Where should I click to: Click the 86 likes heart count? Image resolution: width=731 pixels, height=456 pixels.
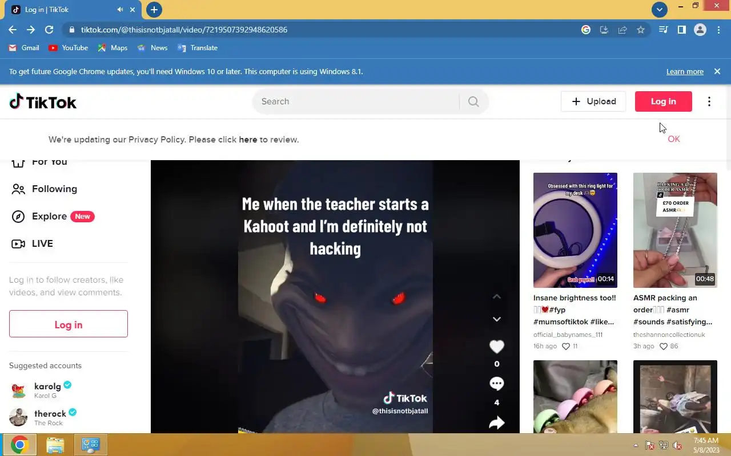coord(669,346)
